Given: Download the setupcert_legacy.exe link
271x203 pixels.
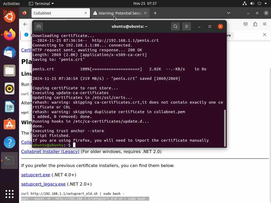Looking at the screenshot, I should [x=43, y=184].
